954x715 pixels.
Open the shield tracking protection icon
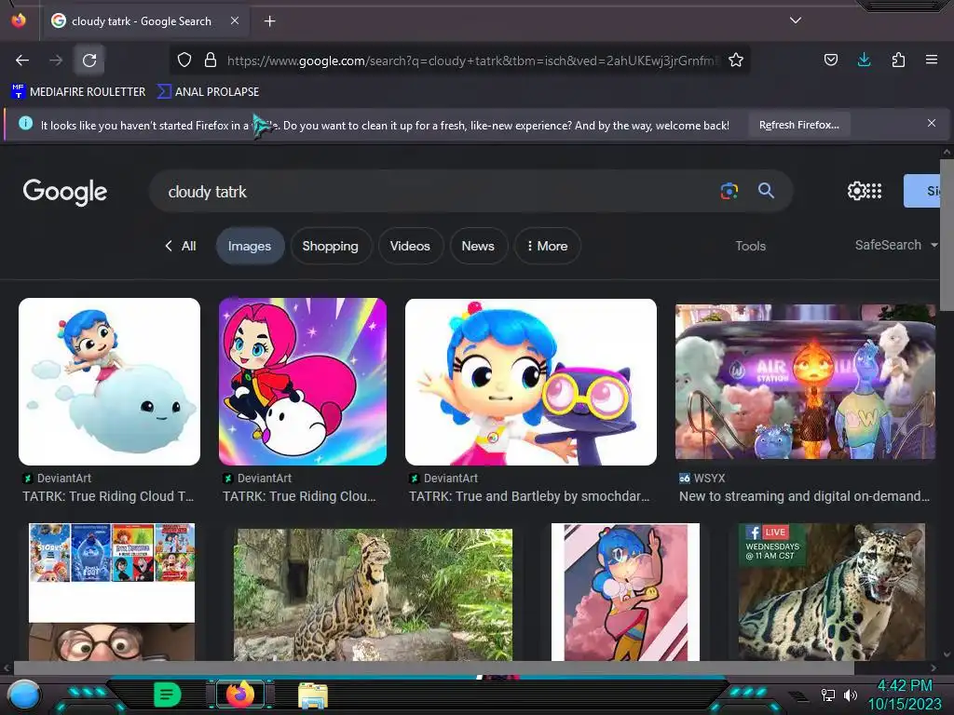click(184, 60)
